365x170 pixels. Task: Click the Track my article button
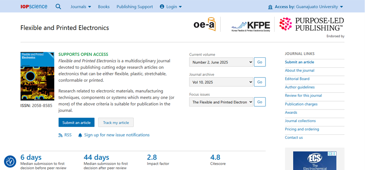click(116, 123)
